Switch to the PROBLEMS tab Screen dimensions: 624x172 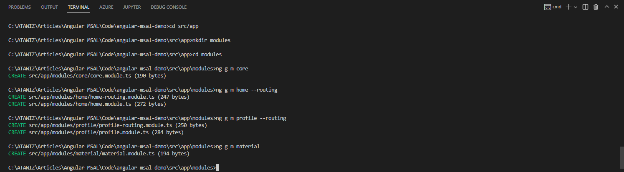point(20,7)
